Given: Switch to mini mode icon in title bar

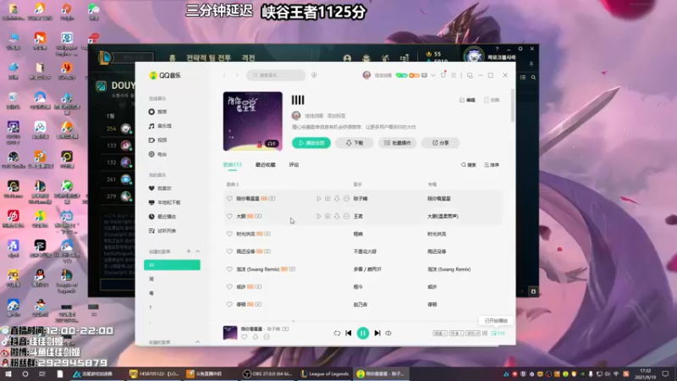Looking at the screenshot, I should [470, 75].
